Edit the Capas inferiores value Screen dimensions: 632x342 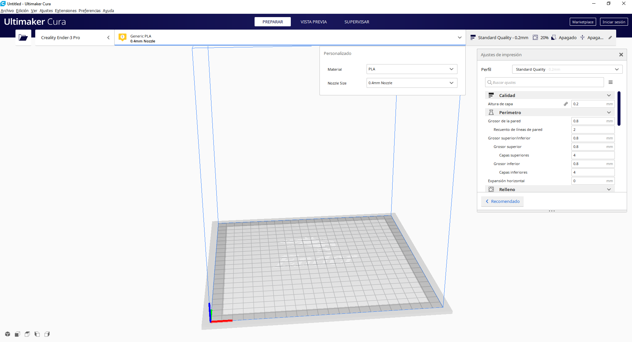pyautogui.click(x=593, y=172)
